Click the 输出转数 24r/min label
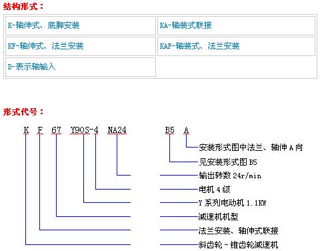Image resolution: width=320 pixels, height=251 pixels. click(x=230, y=176)
